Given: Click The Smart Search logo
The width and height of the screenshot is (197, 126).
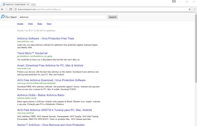Looking at the screenshot, I should 9,17.
